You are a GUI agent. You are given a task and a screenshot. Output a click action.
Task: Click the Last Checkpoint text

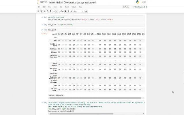tap(72, 3)
